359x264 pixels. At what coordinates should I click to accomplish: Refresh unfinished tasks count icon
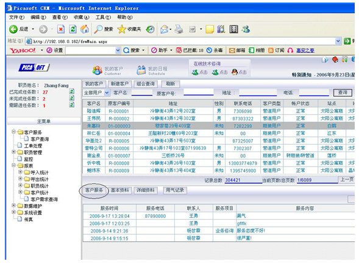pyautogui.click(x=72, y=98)
